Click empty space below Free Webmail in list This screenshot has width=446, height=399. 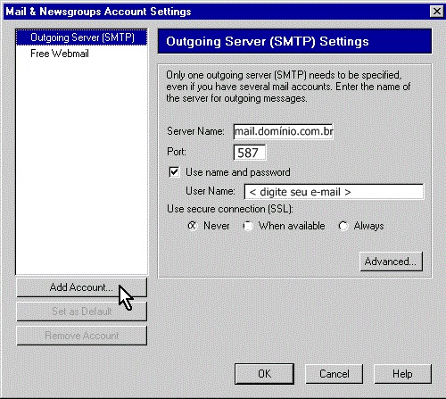(81, 167)
